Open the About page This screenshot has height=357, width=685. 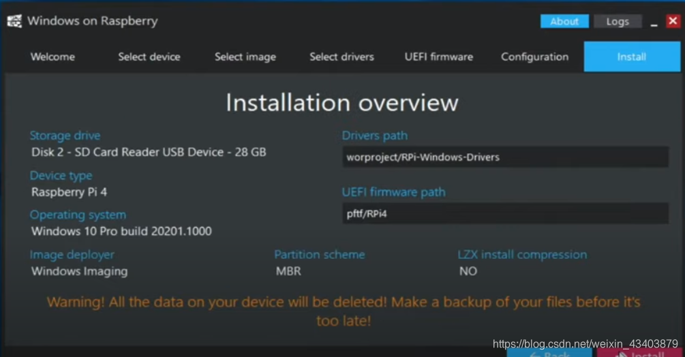[564, 21]
